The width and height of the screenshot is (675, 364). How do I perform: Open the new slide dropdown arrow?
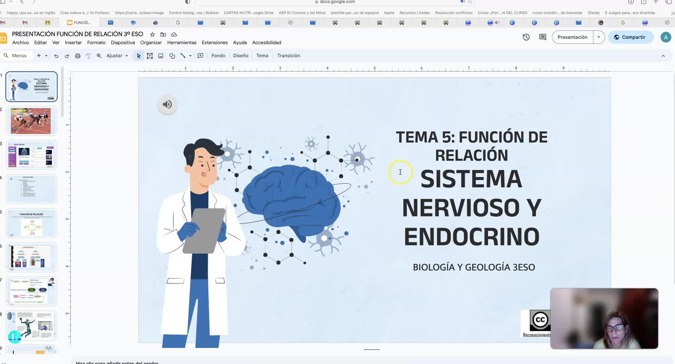pyautogui.click(x=46, y=56)
